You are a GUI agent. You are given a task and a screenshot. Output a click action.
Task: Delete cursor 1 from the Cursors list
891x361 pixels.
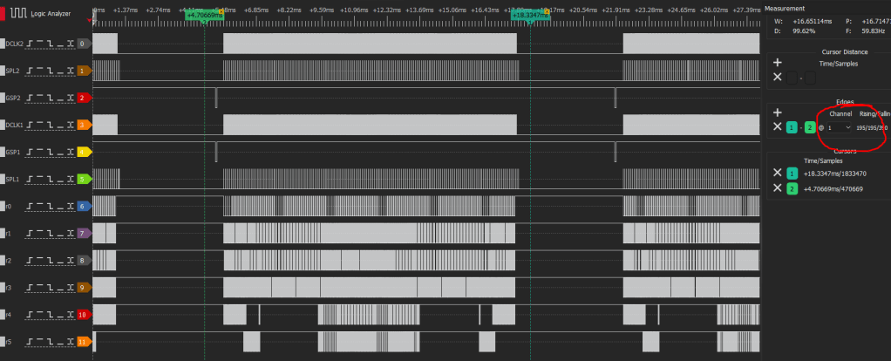click(x=778, y=173)
